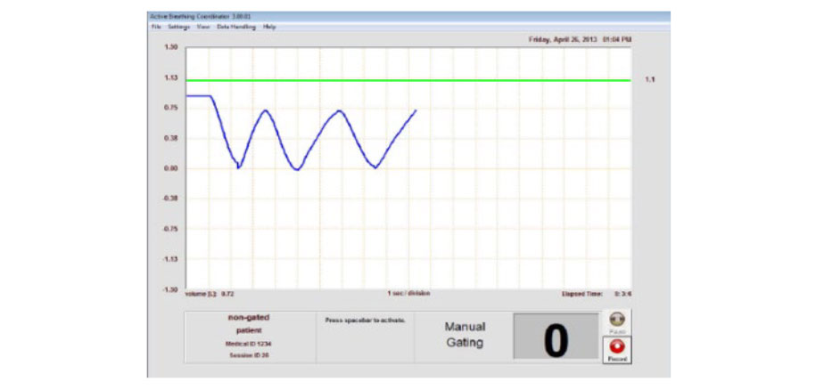Open the Help menu
816x390 pixels.
[x=269, y=27]
